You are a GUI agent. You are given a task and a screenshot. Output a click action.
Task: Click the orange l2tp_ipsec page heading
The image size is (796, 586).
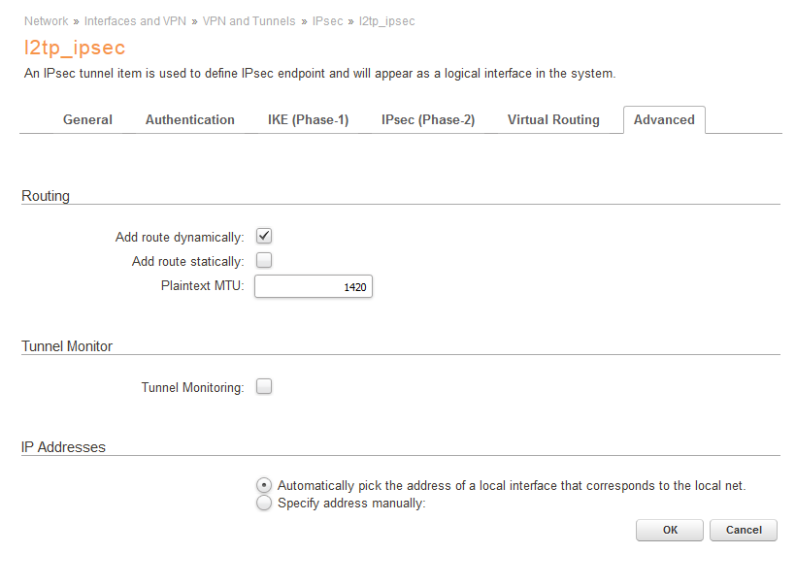[x=75, y=48]
